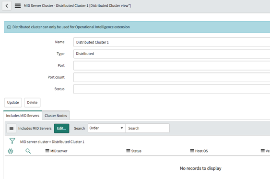Open list personalization gear icon
The height and width of the screenshot is (179, 270).
(11, 151)
